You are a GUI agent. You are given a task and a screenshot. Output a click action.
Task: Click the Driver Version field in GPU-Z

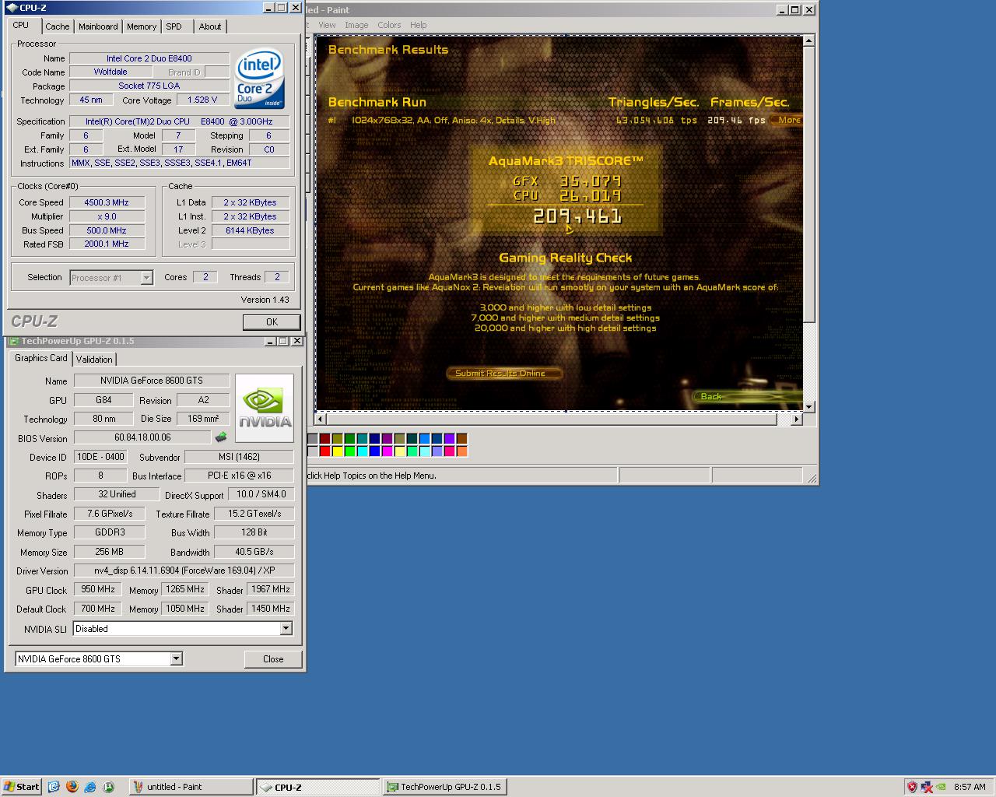(184, 571)
